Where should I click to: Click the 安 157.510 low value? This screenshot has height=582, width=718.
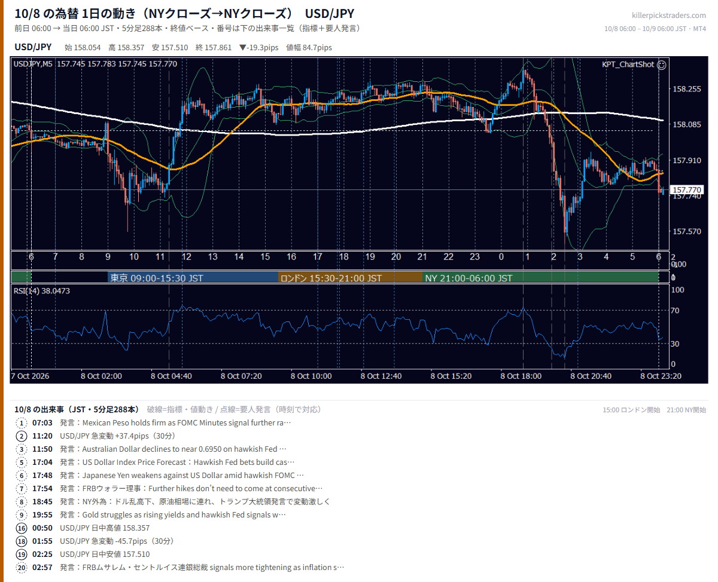(x=170, y=47)
